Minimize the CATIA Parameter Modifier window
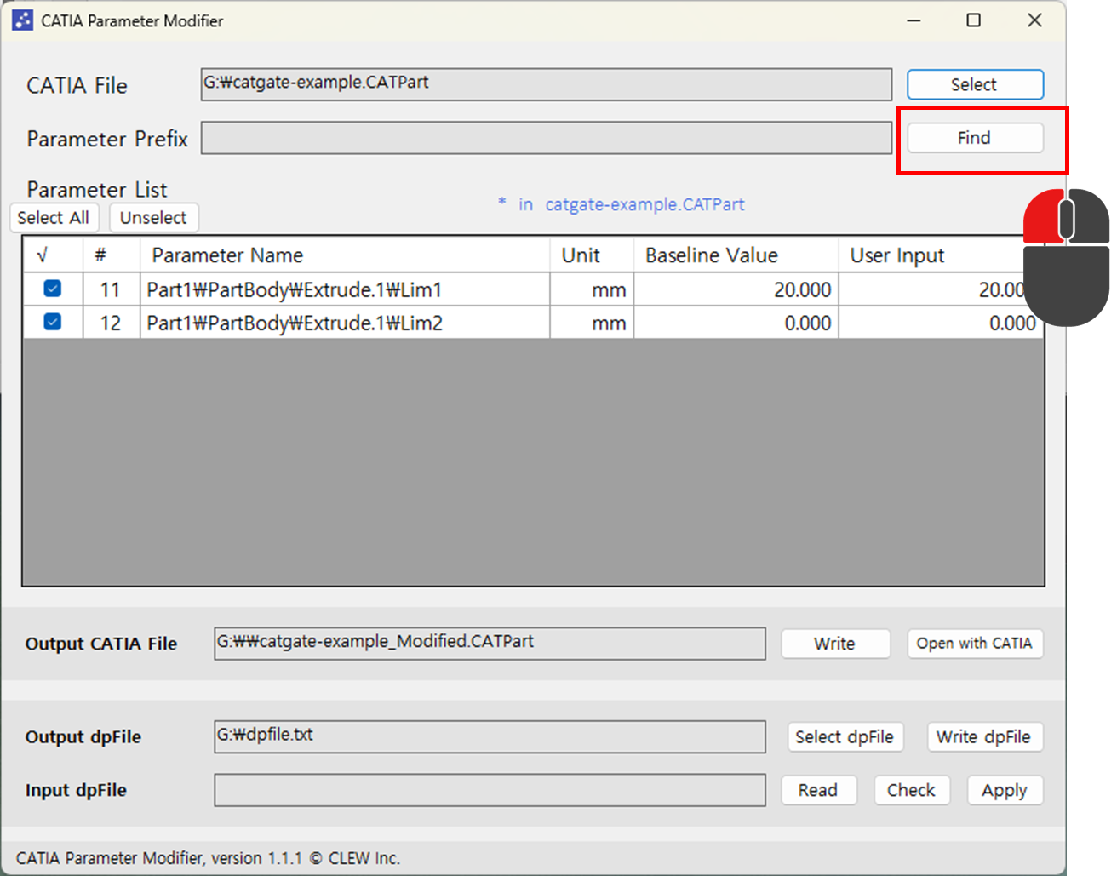This screenshot has width=1117, height=876. (914, 20)
